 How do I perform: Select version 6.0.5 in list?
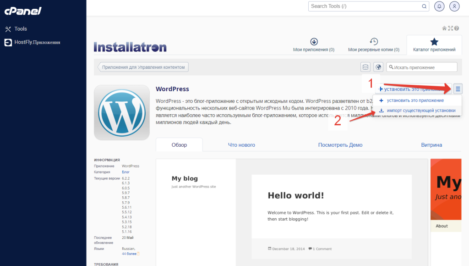125,188
